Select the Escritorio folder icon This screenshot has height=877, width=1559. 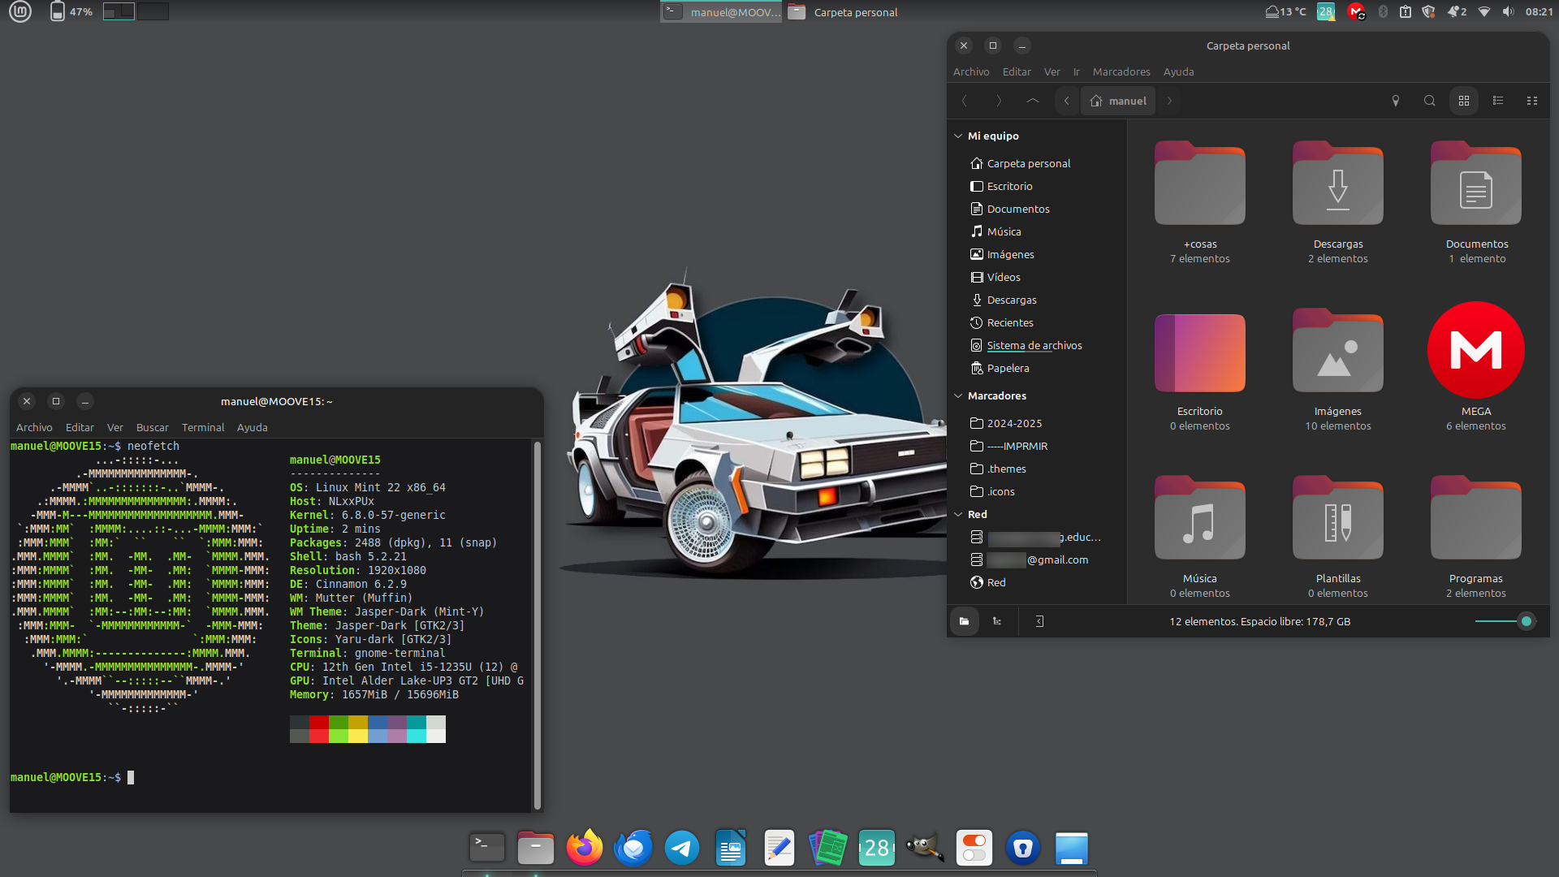1200,352
